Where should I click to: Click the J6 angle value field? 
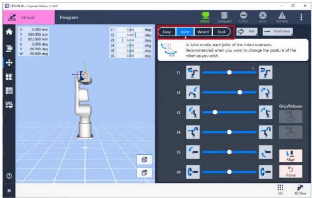tap(130, 56)
